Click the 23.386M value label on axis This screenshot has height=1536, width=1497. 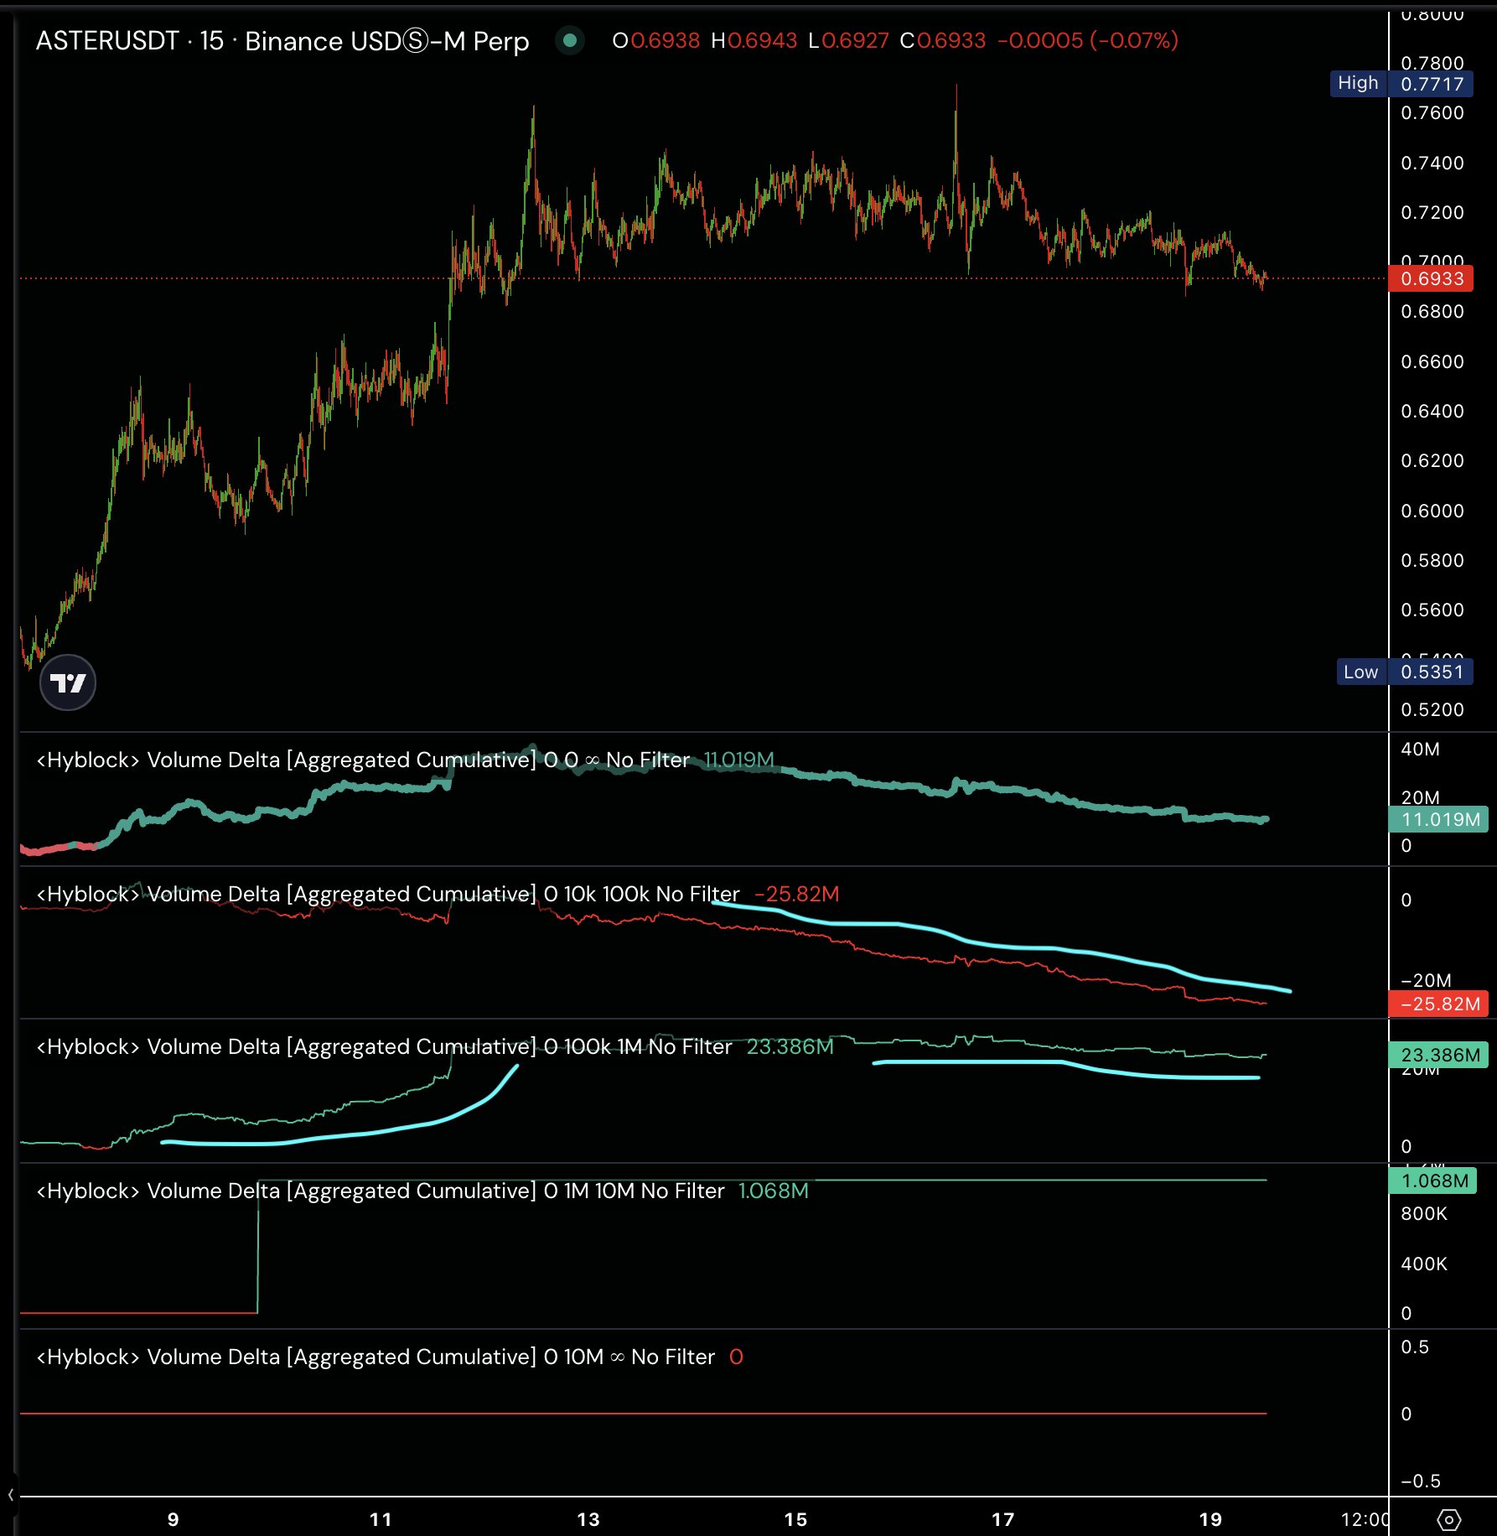tap(1438, 1055)
